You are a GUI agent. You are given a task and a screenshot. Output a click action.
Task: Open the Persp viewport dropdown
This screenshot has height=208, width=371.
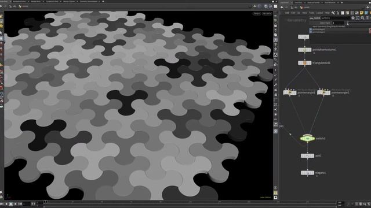coord(257,14)
